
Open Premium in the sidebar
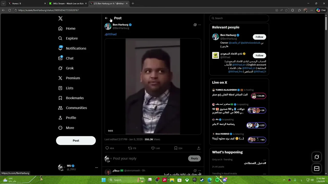[69, 78]
